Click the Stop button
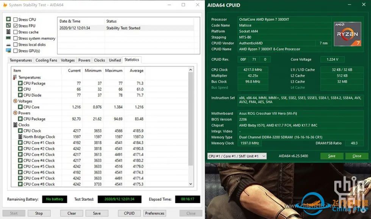Screen dimensions: 371x219 [x=39, y=213]
